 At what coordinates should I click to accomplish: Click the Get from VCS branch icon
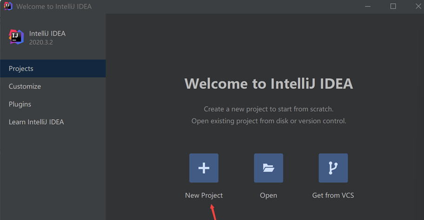point(333,168)
